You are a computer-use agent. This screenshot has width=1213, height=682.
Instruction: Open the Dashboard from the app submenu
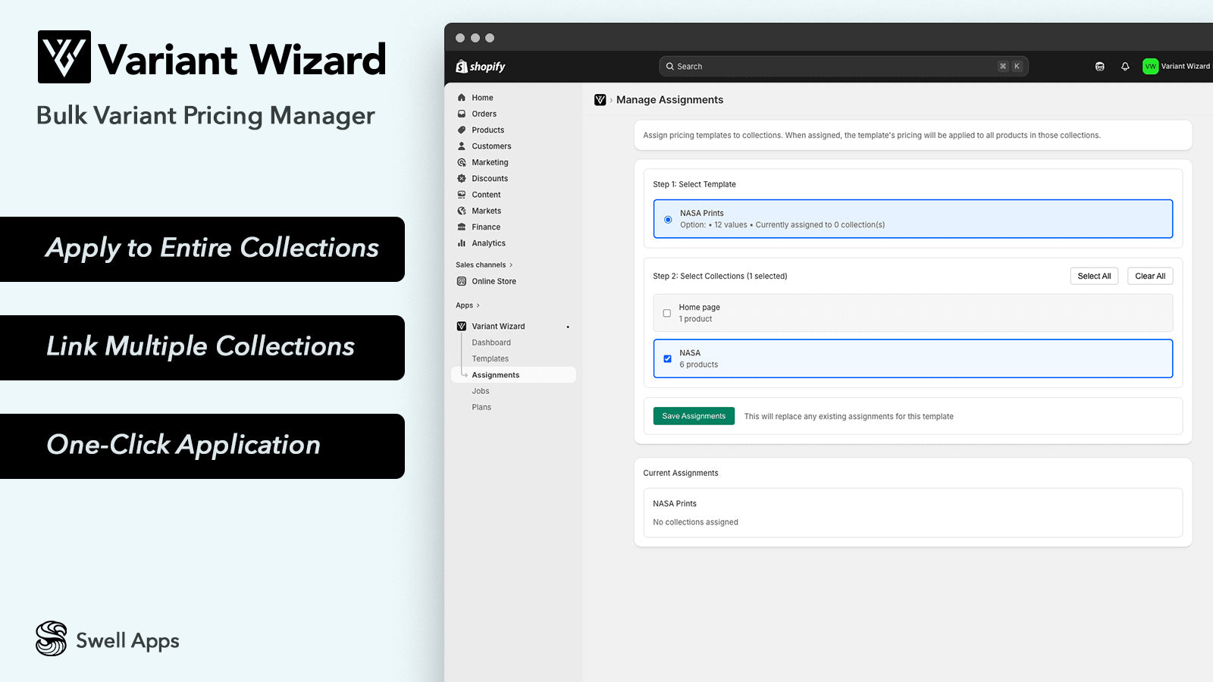tap(491, 343)
